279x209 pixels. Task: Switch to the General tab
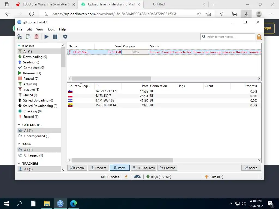tap(77, 168)
